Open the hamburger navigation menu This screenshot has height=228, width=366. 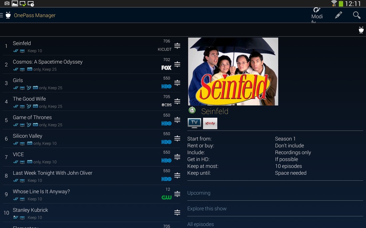pos(2,15)
